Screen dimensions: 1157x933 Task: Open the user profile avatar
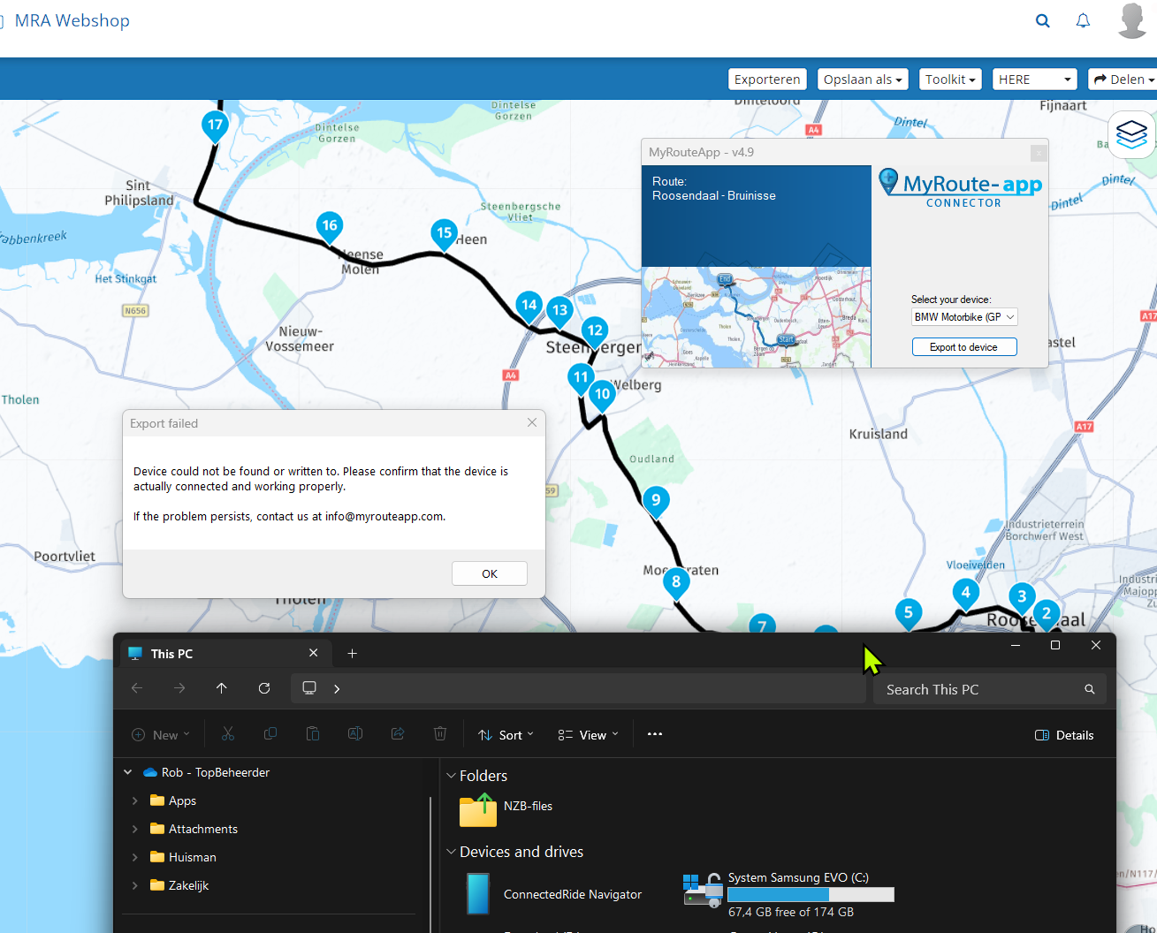[x=1132, y=20]
